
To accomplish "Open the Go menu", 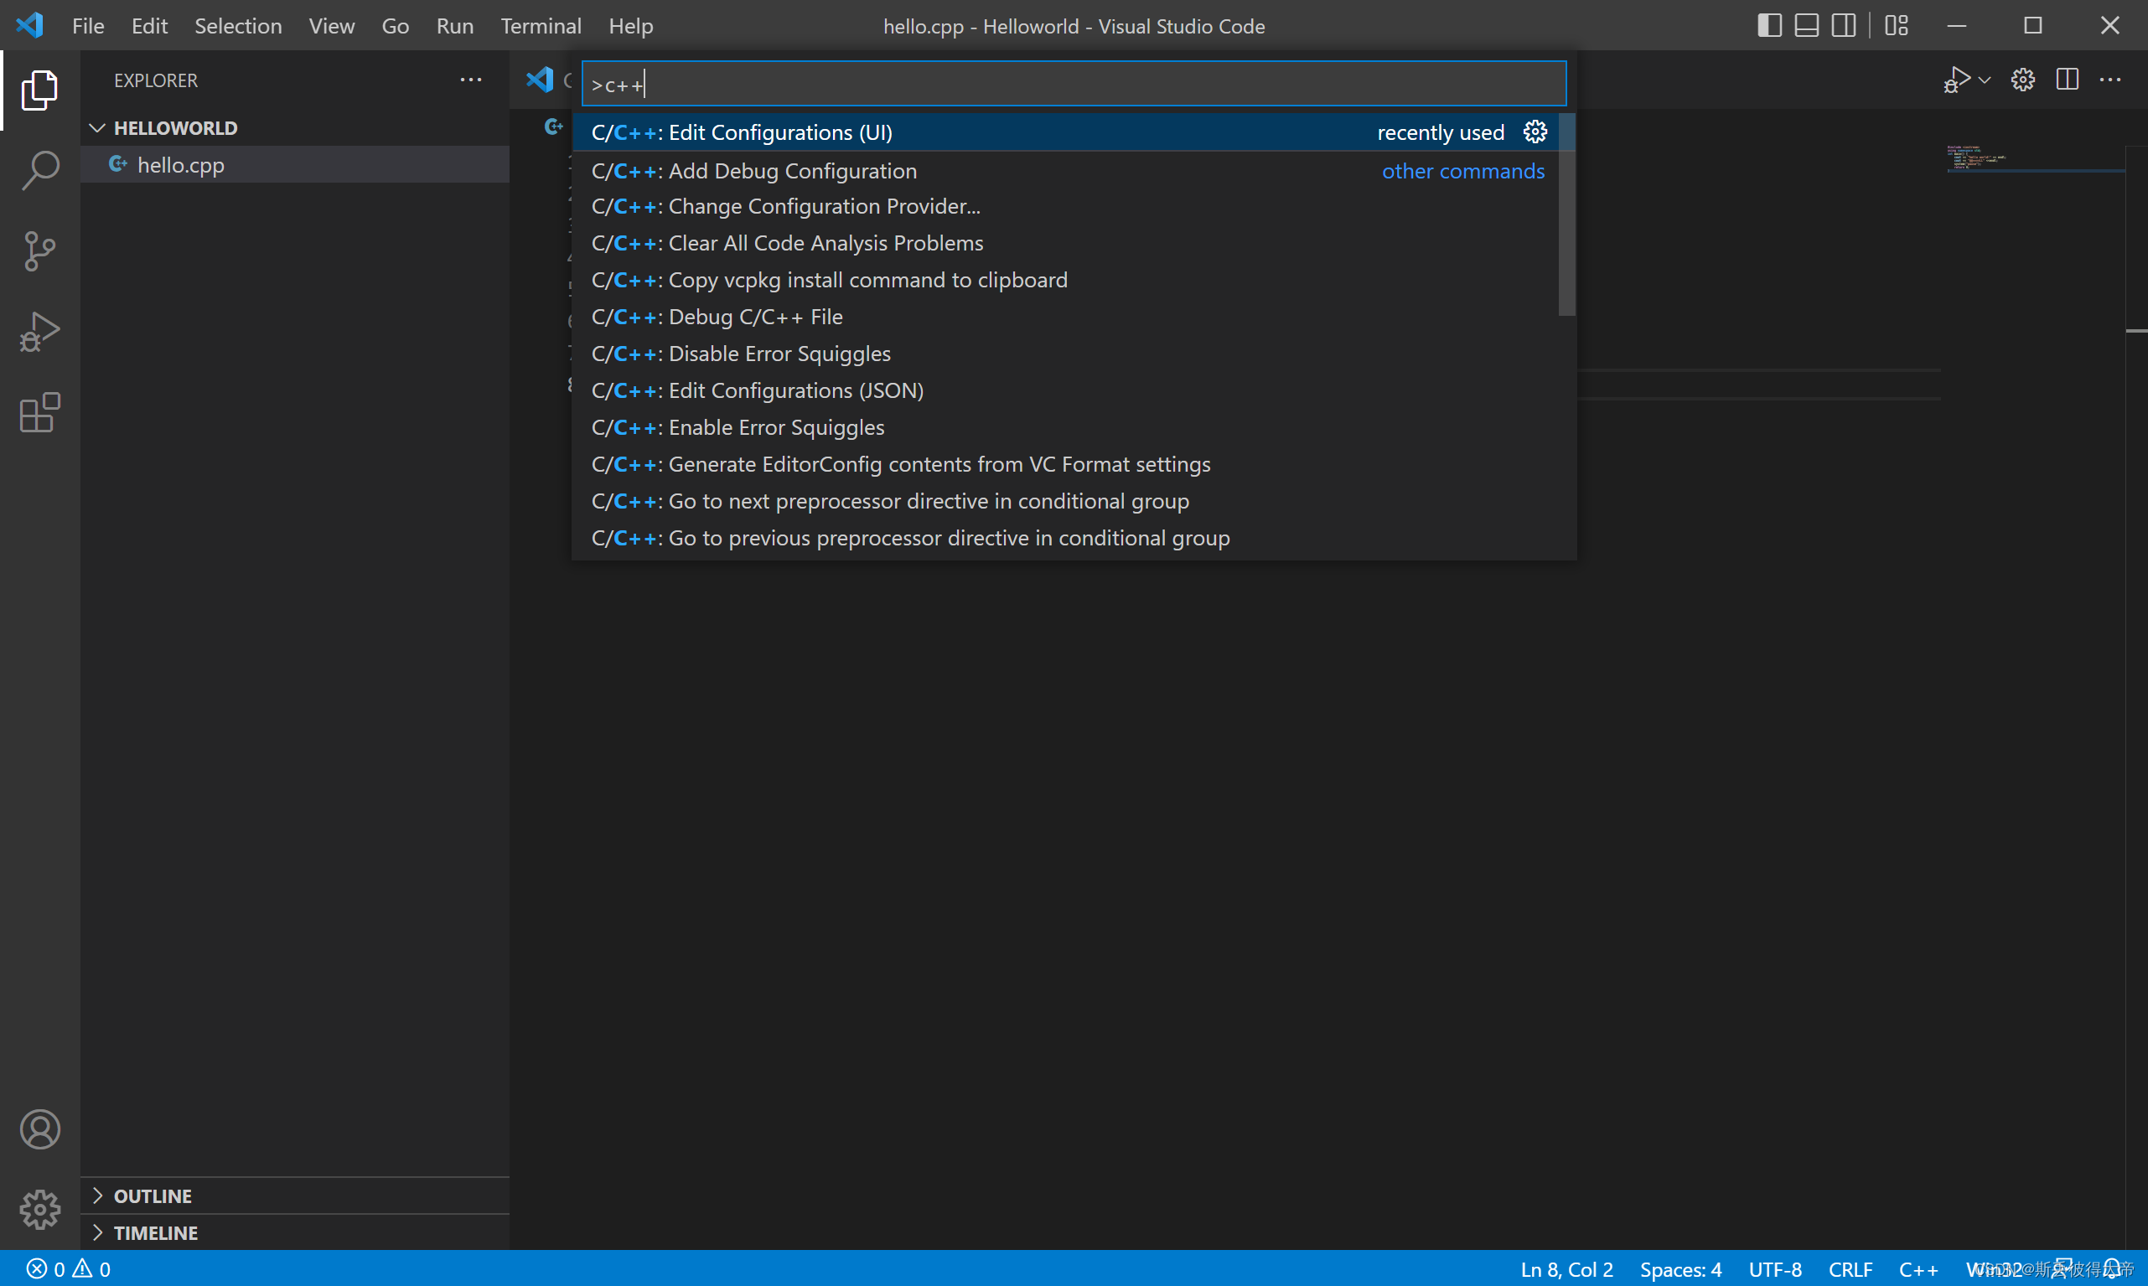I will click(396, 26).
